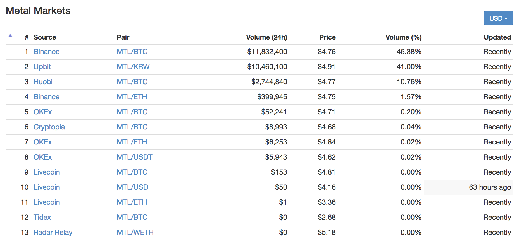Screen dimensions: 524x251
Task: Open MTL/BTC pair on Binance row 1
Action: (x=132, y=52)
